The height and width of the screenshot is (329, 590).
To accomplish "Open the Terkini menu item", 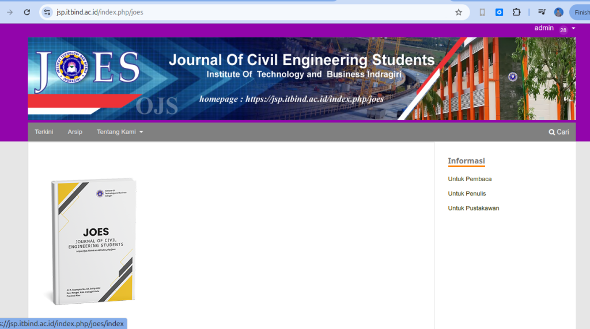I will [x=44, y=132].
